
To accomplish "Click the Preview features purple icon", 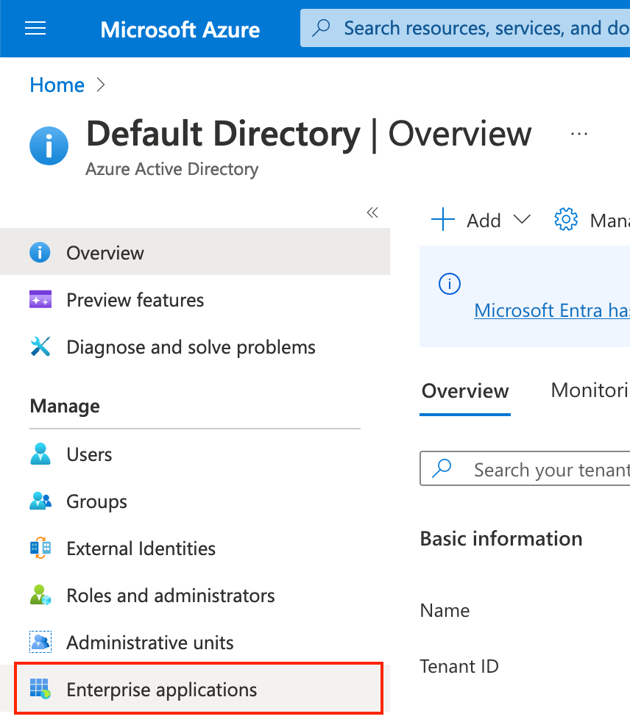I will (x=40, y=299).
